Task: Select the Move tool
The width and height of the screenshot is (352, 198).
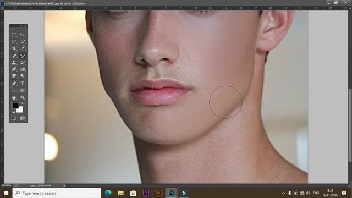Action: click(x=23, y=35)
